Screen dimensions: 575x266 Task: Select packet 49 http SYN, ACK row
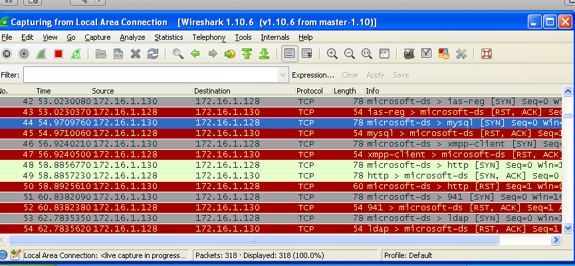281,176
